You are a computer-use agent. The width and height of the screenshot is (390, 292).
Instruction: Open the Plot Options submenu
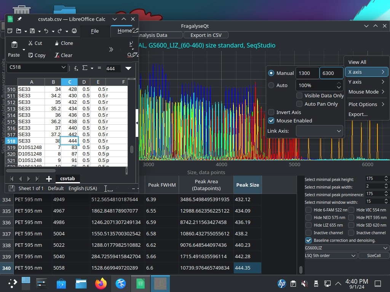point(367,104)
